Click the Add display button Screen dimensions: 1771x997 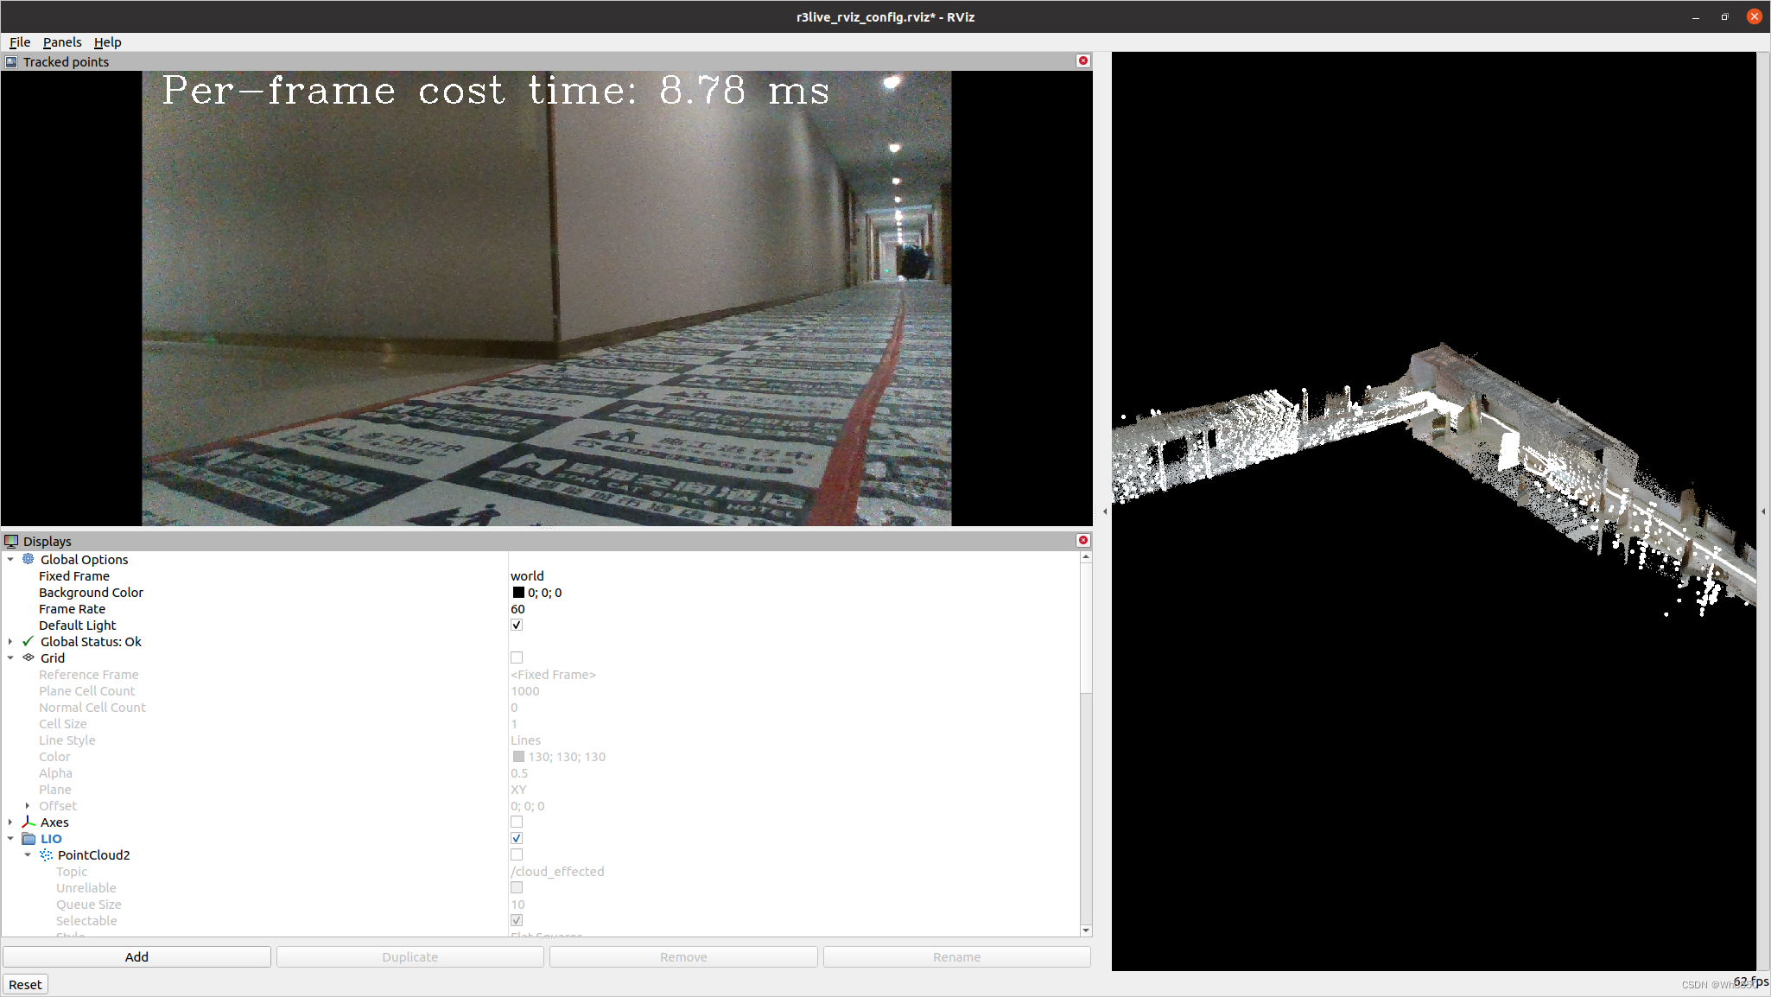point(136,956)
